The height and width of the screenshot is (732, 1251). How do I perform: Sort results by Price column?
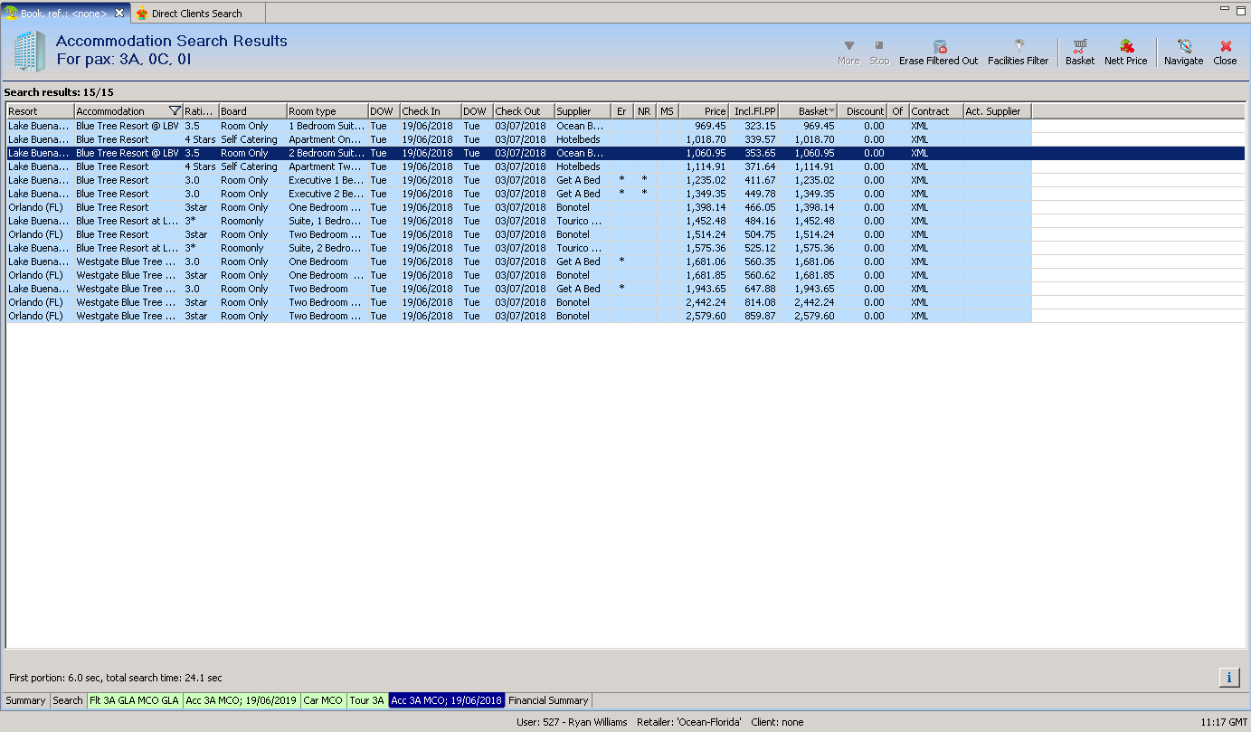(x=704, y=111)
